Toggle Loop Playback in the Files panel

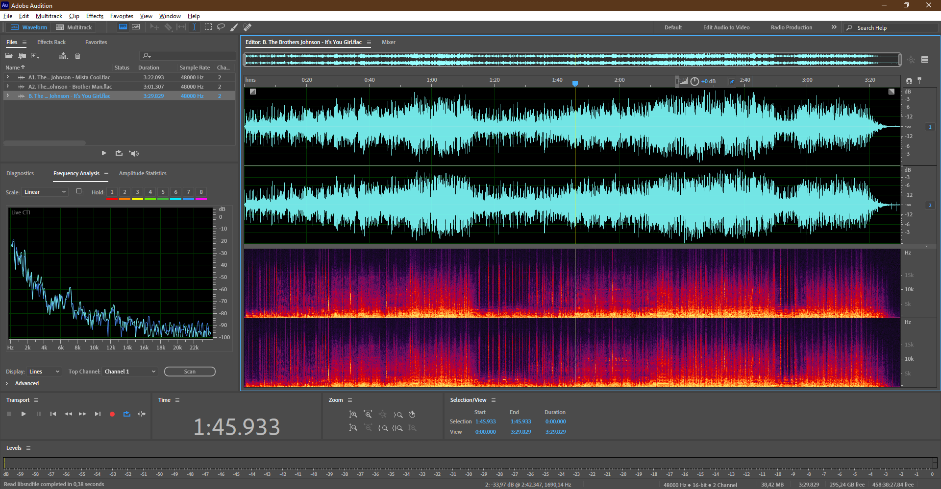(119, 153)
